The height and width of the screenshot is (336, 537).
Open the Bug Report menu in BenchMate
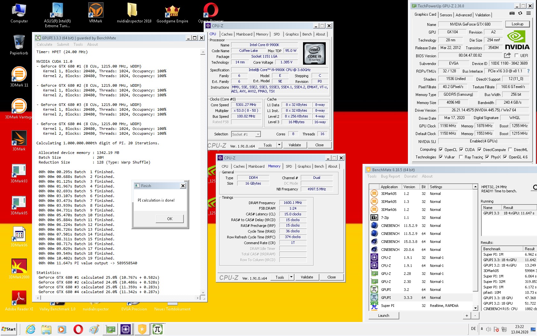coord(390,176)
